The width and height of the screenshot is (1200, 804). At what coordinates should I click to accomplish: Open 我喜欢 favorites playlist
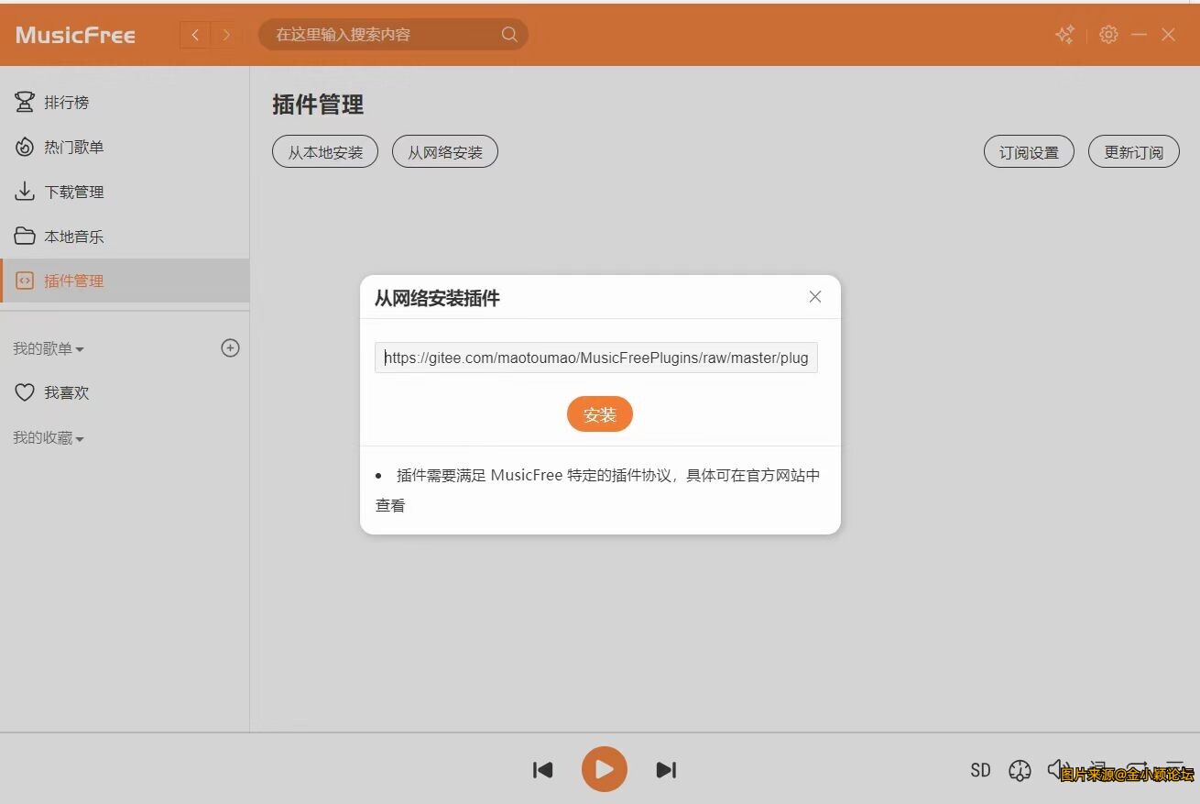(x=125, y=392)
